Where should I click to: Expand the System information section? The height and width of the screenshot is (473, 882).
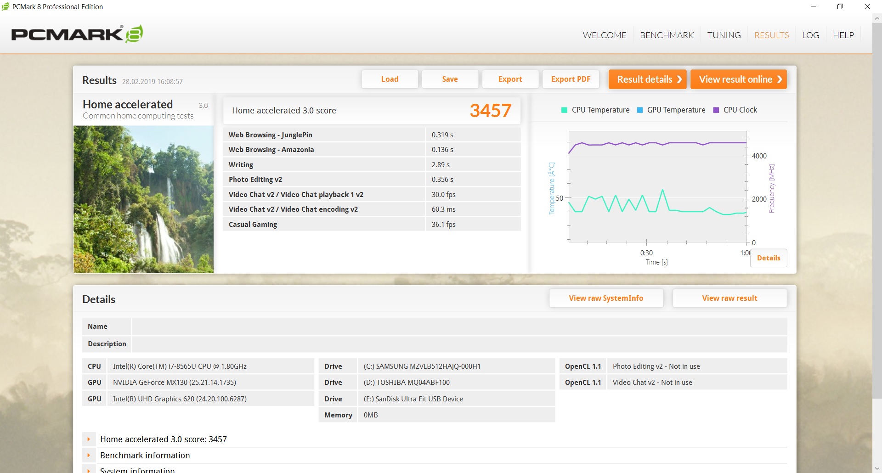click(89, 470)
